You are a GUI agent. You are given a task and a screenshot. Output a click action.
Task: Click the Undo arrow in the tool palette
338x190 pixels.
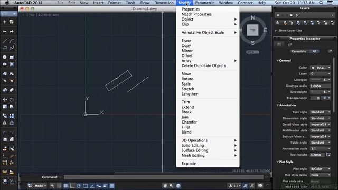[5, 32]
